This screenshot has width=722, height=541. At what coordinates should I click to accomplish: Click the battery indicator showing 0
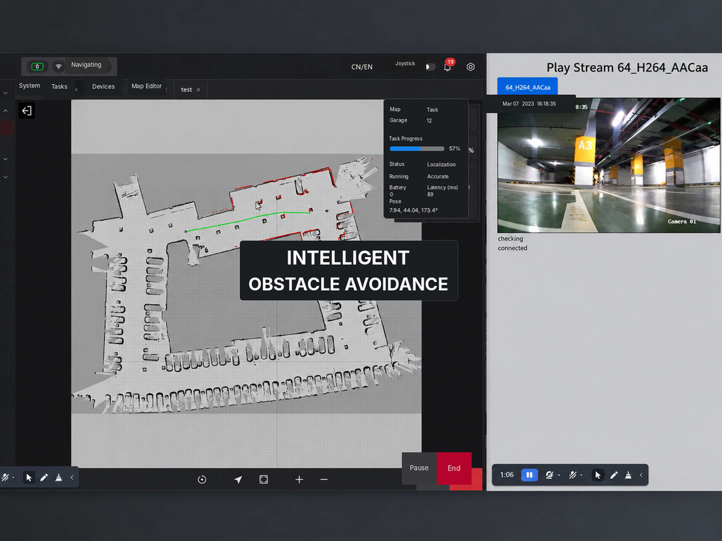(x=37, y=67)
